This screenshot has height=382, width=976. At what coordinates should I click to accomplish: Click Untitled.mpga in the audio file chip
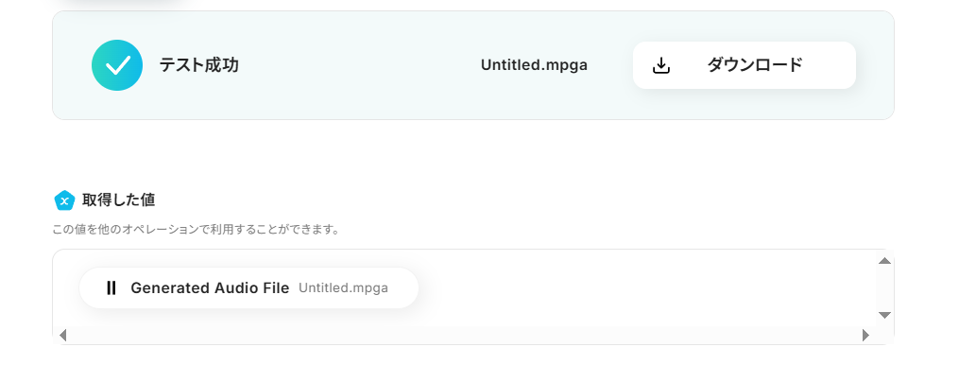(x=343, y=288)
